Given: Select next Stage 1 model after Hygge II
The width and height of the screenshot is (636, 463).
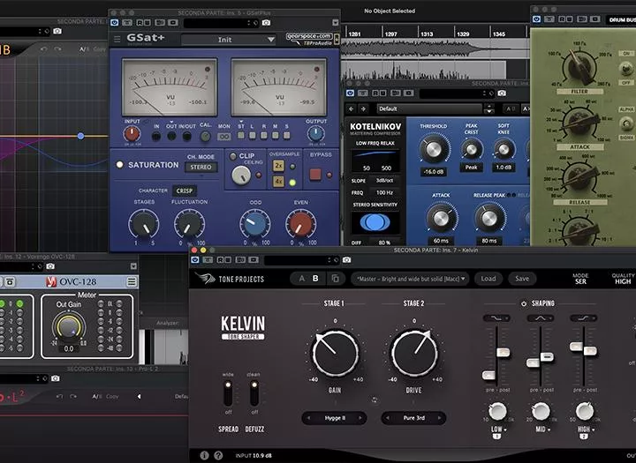Looking at the screenshot, I should click(x=360, y=418).
